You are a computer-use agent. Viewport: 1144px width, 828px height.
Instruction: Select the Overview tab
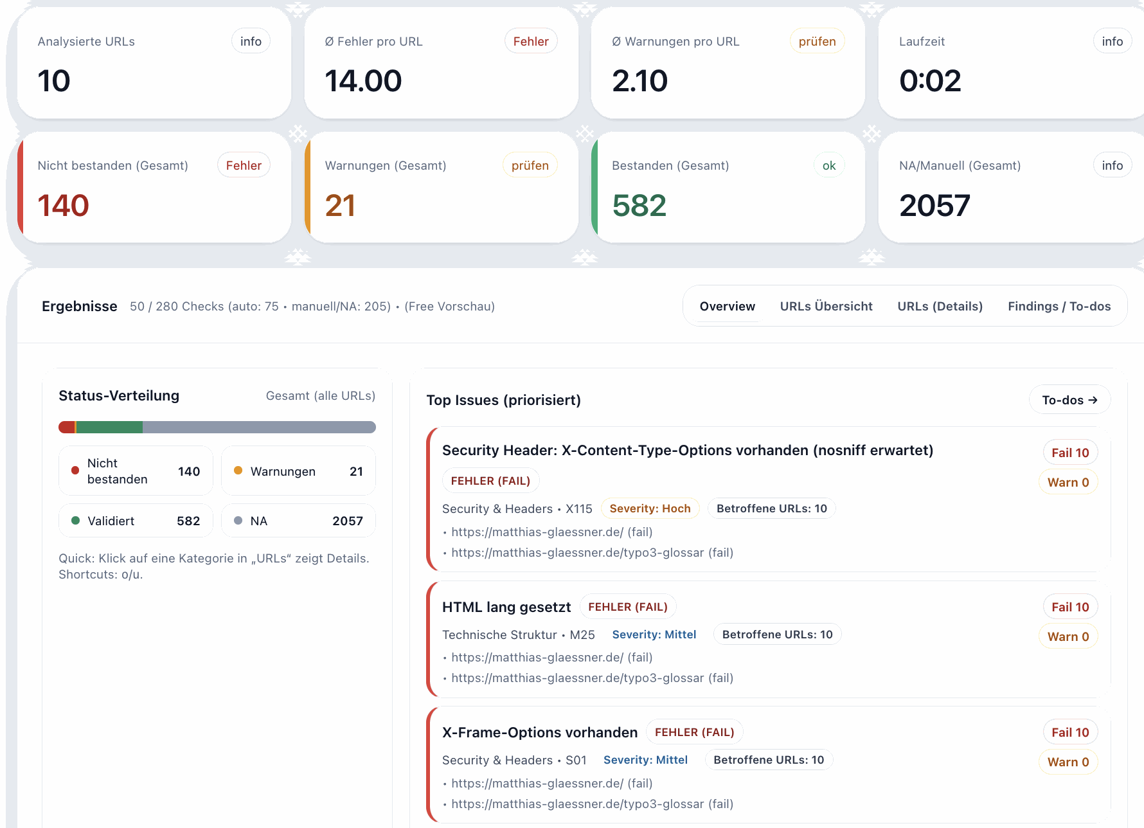[x=728, y=306]
